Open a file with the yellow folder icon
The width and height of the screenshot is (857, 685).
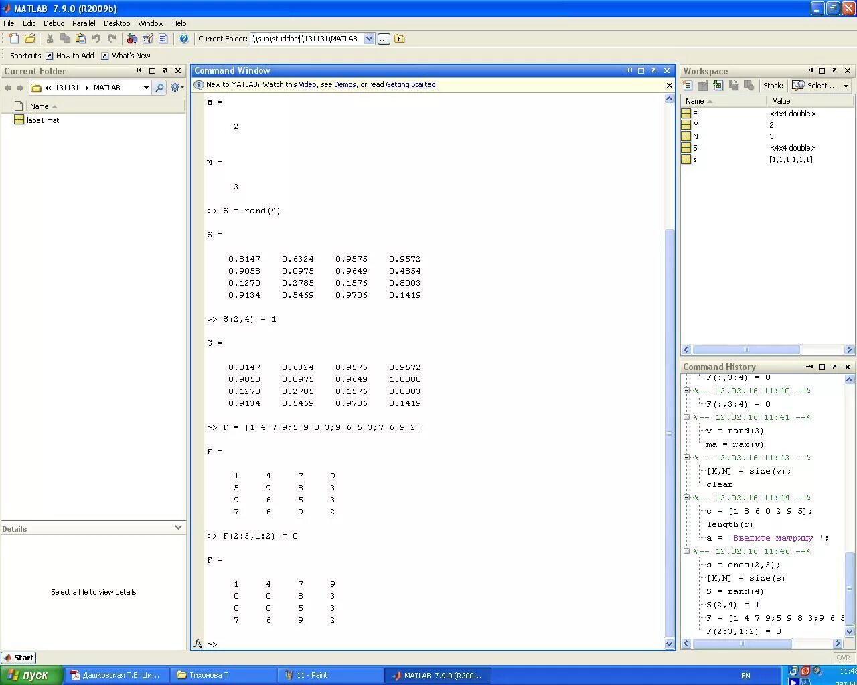click(x=29, y=39)
